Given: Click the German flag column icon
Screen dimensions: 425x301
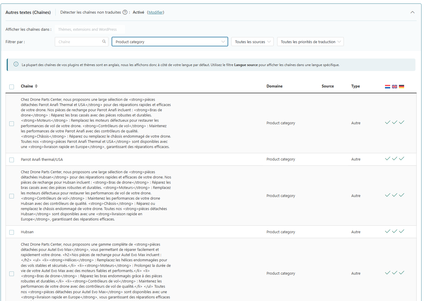Looking at the screenshot, I should coord(402,86).
